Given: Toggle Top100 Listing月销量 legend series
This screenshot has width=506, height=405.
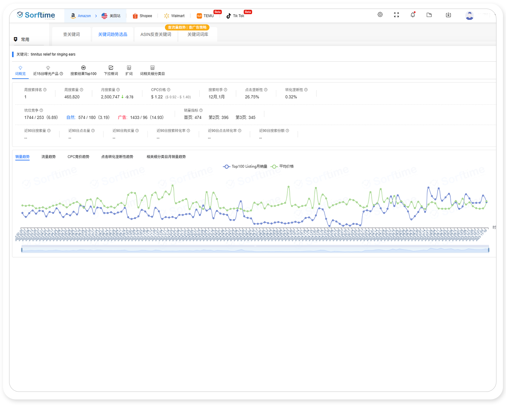Looking at the screenshot, I should pos(245,166).
